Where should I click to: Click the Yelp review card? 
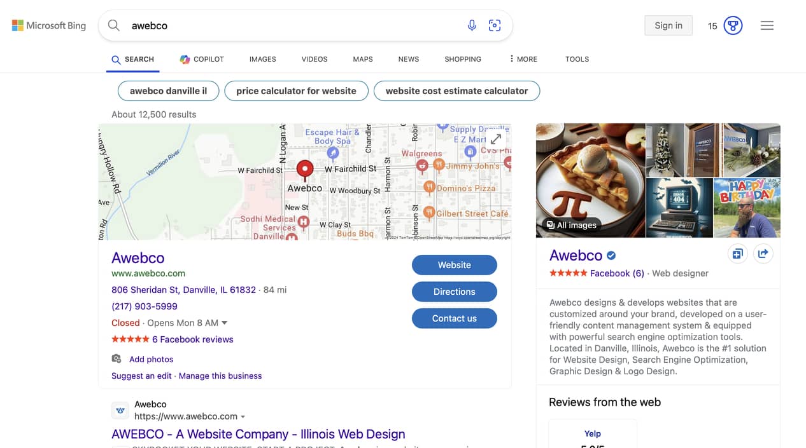tap(593, 433)
